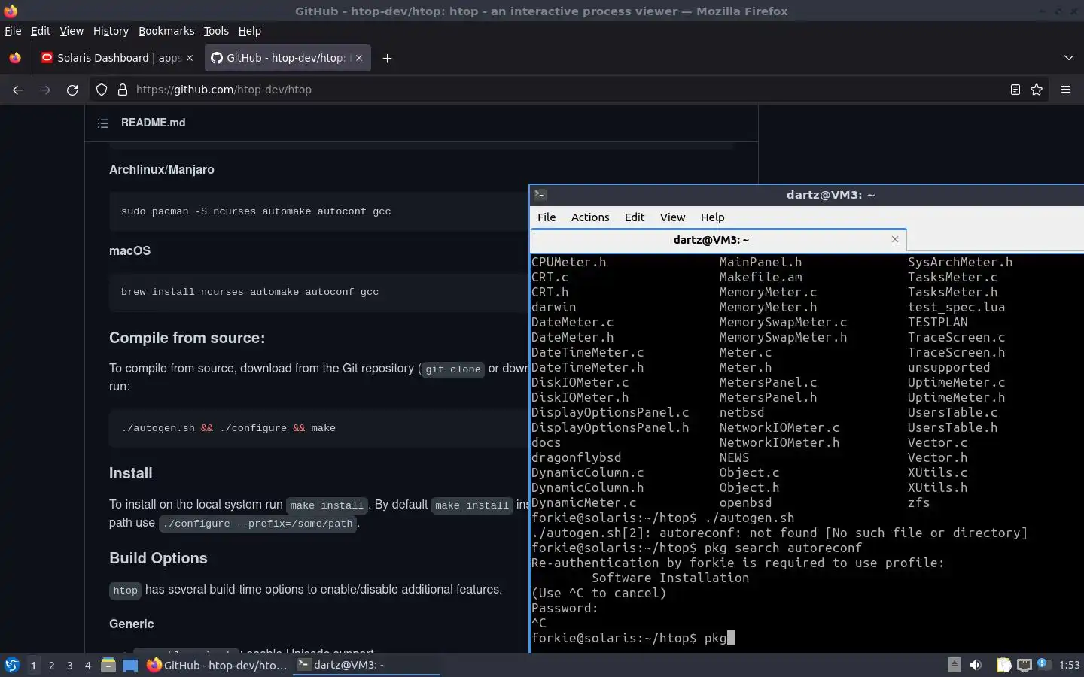This screenshot has width=1084, height=677.
Task: Switch to workspace 2
Action: (x=51, y=665)
